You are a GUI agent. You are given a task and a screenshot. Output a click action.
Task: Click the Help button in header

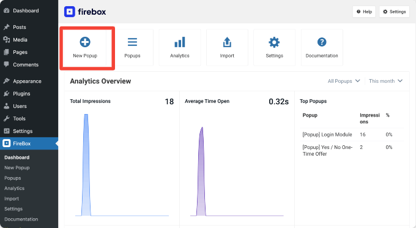click(364, 12)
